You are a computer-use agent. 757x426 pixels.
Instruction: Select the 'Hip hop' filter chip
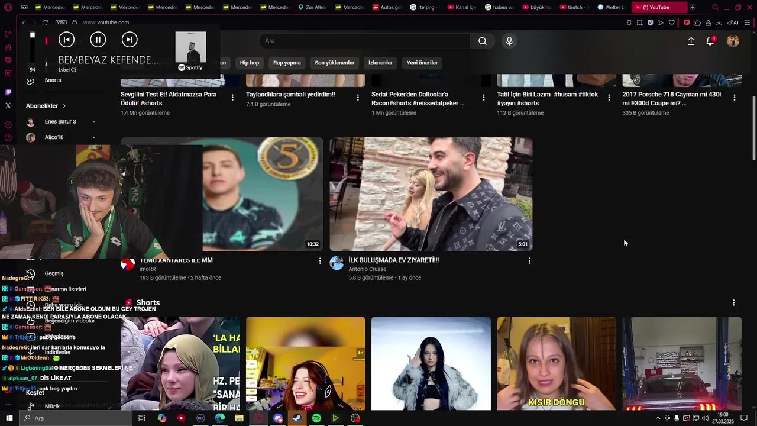pyautogui.click(x=250, y=63)
